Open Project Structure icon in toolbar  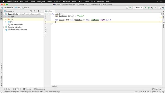163,7
